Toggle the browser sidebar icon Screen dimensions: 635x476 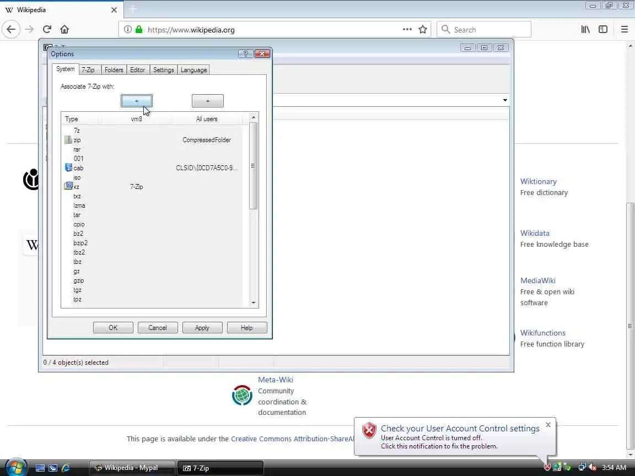pyautogui.click(x=603, y=29)
